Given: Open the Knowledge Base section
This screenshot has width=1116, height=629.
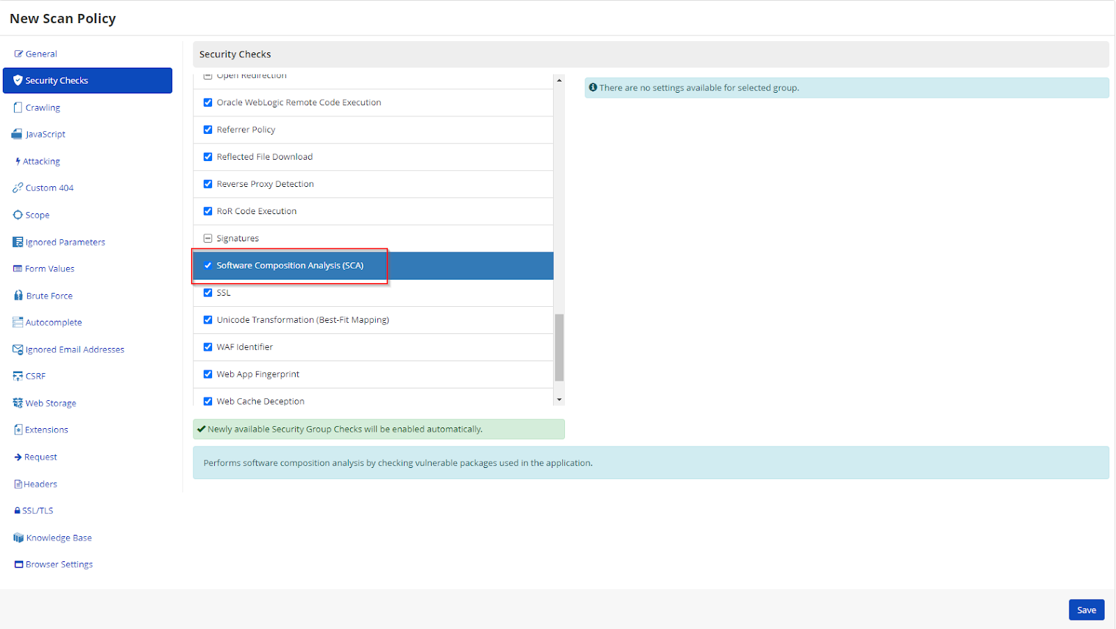Looking at the screenshot, I should coord(59,538).
